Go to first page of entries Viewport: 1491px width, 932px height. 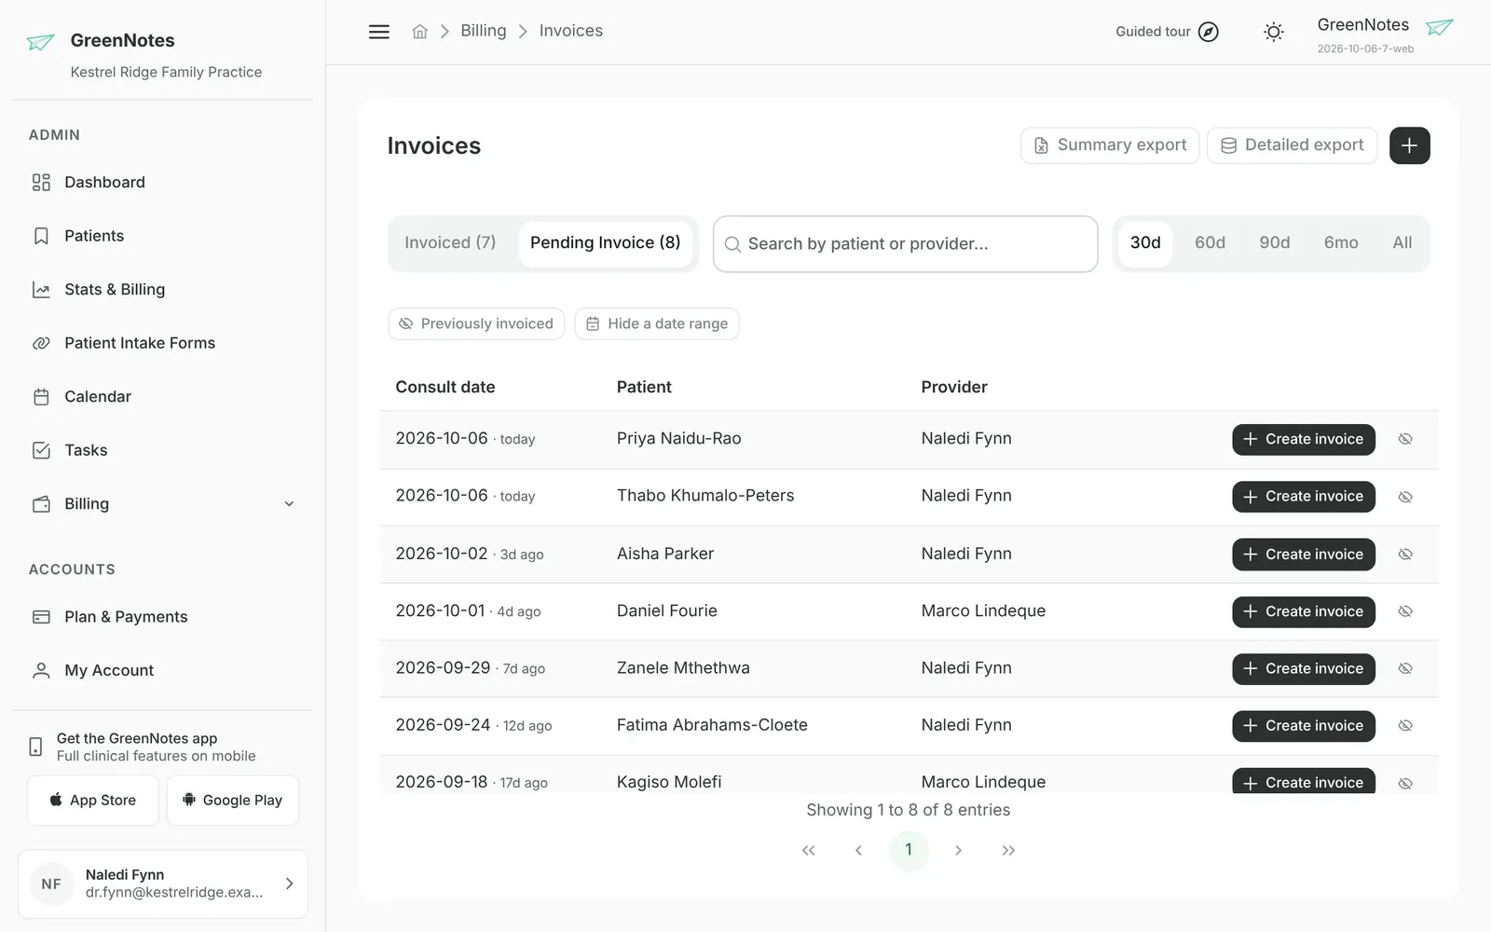coord(808,850)
